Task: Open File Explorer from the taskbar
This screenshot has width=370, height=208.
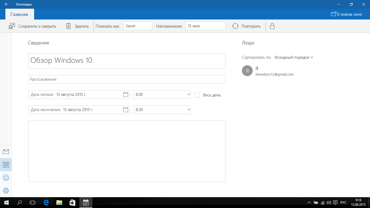Action: (x=59, y=203)
